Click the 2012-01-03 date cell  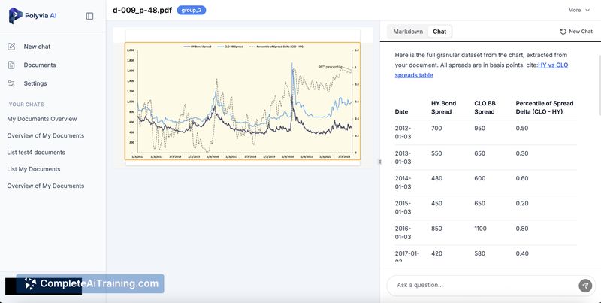[x=403, y=132]
